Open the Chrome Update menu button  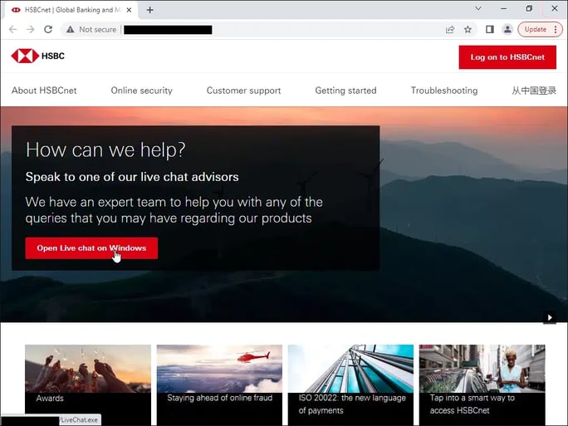(540, 29)
